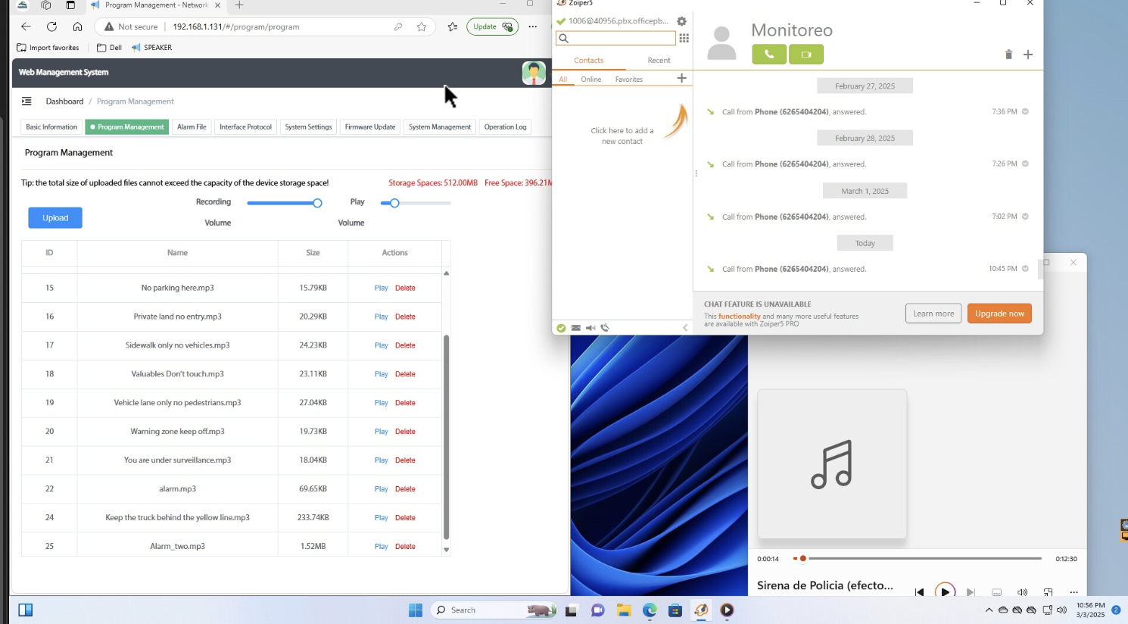Delete Private land no entry.mp3

point(405,317)
